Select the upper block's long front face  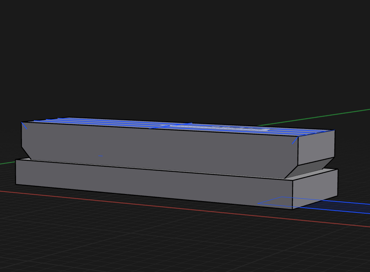point(161,149)
